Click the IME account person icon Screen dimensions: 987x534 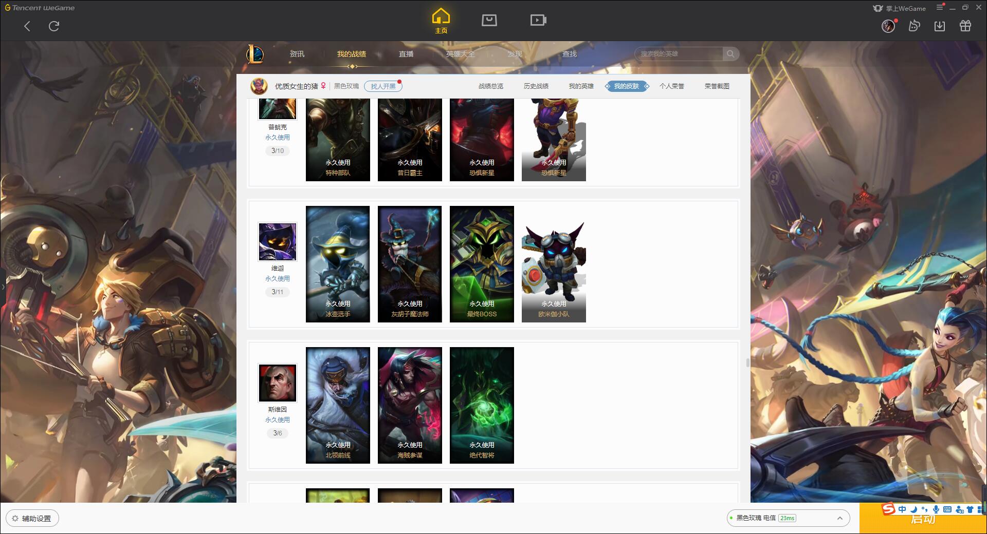click(959, 509)
